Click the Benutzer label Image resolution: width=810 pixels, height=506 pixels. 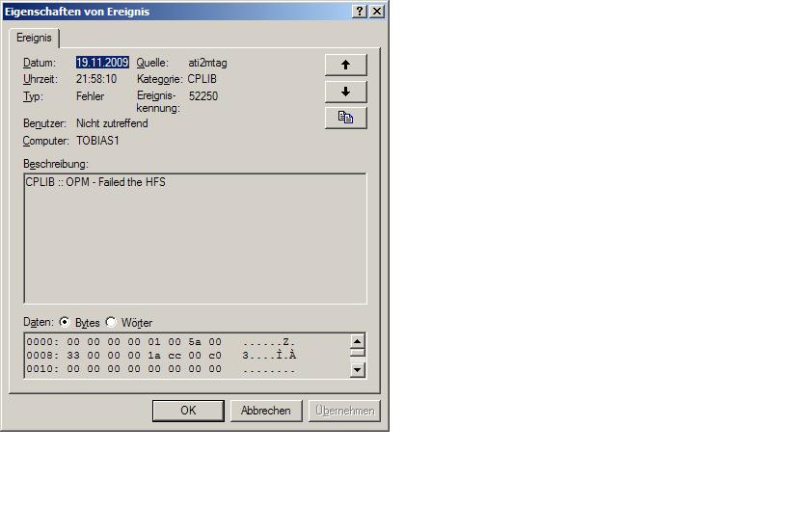44,123
